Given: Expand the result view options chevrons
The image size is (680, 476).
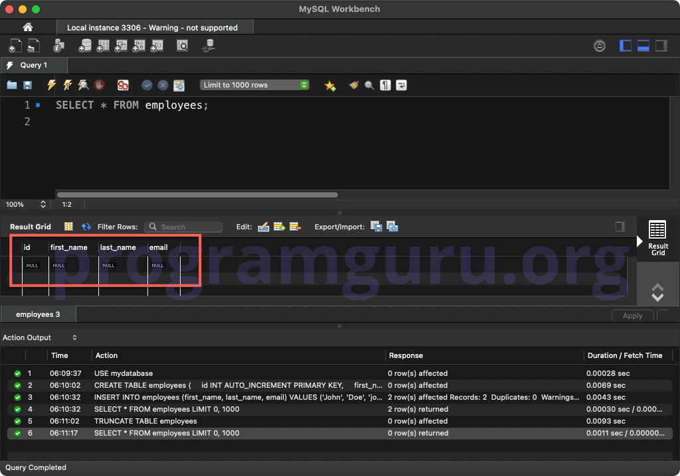Looking at the screenshot, I should tap(657, 292).
